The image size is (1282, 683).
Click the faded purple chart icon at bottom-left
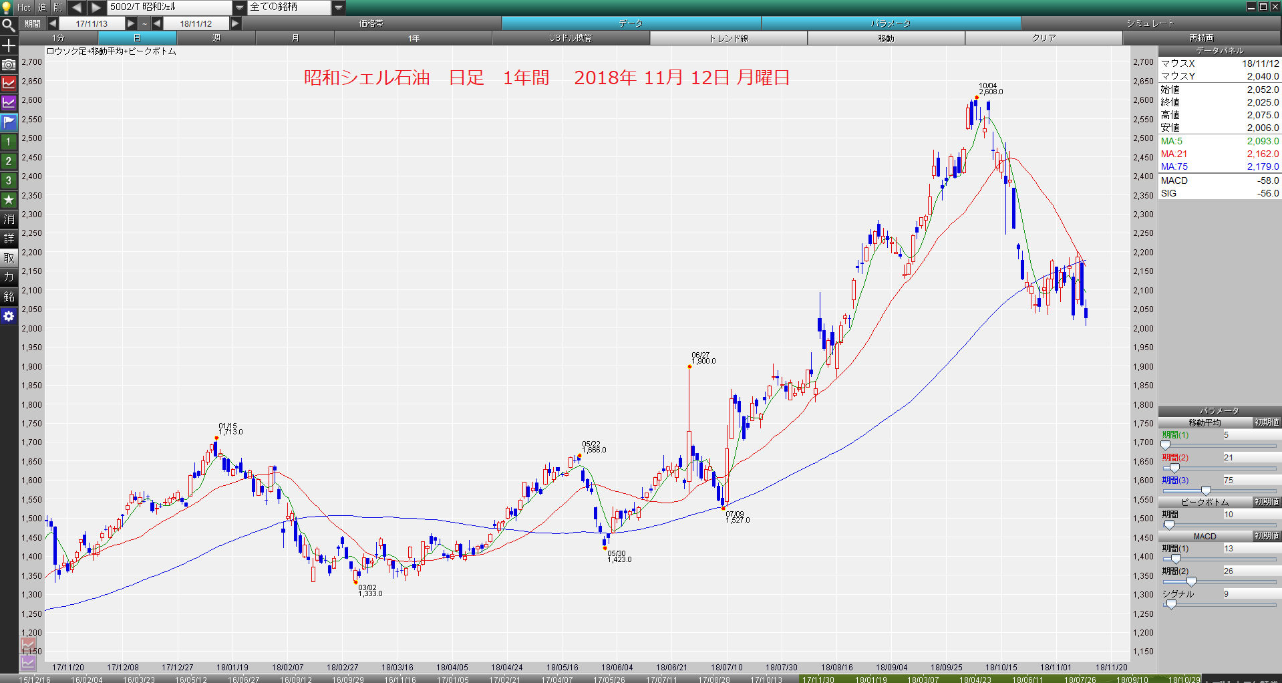(28, 662)
